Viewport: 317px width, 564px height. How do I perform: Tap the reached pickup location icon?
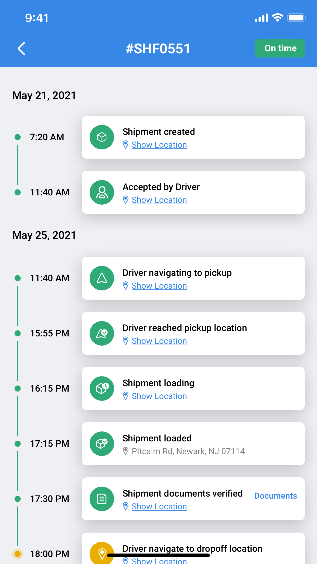click(x=102, y=333)
